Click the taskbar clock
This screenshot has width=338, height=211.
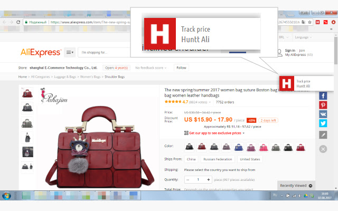click(x=325, y=196)
